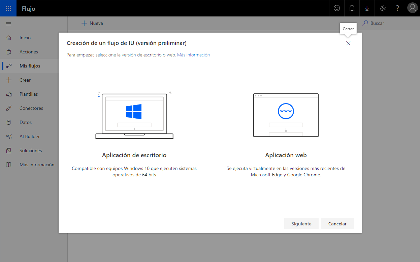Screen dimensions: 420x262
Task: Open the Más información link in dialog
Action: [x=193, y=55]
